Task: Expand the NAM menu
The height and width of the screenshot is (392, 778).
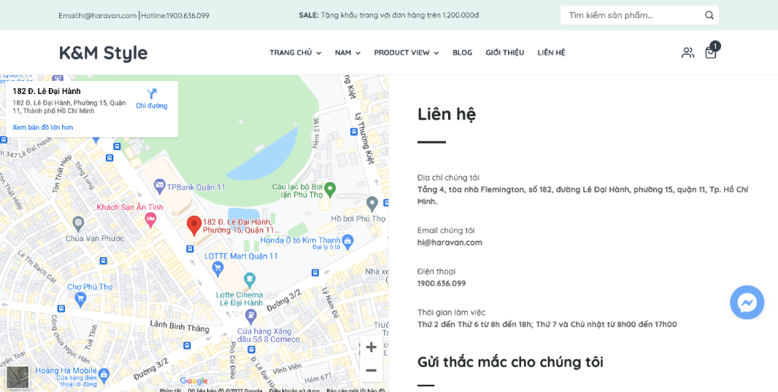Action: (x=347, y=52)
